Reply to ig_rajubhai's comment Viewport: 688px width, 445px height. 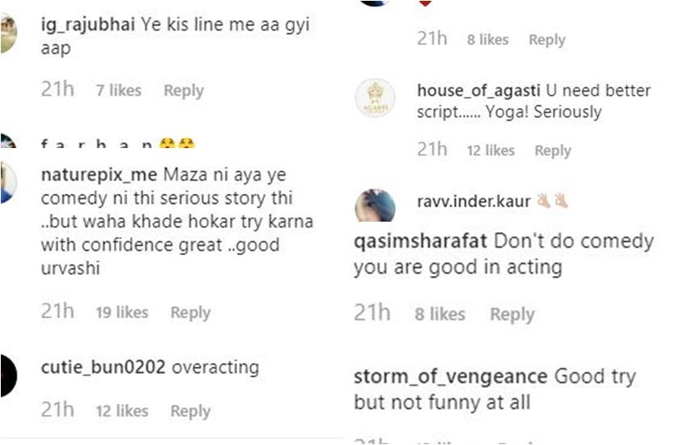coord(184,91)
